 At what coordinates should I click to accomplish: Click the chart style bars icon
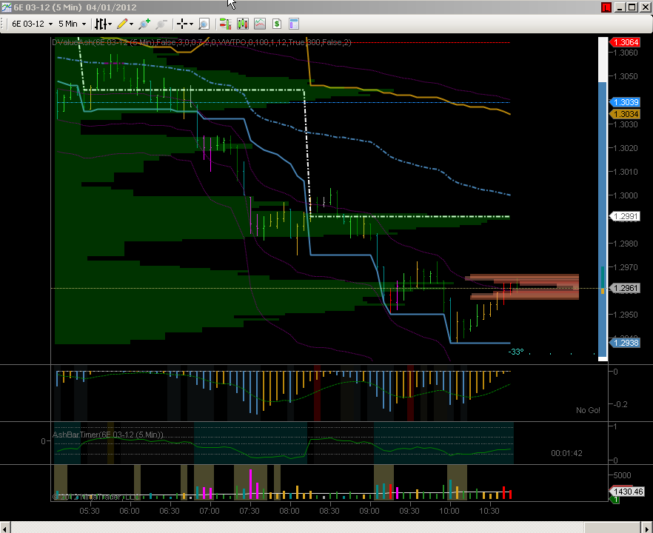pyautogui.click(x=101, y=24)
